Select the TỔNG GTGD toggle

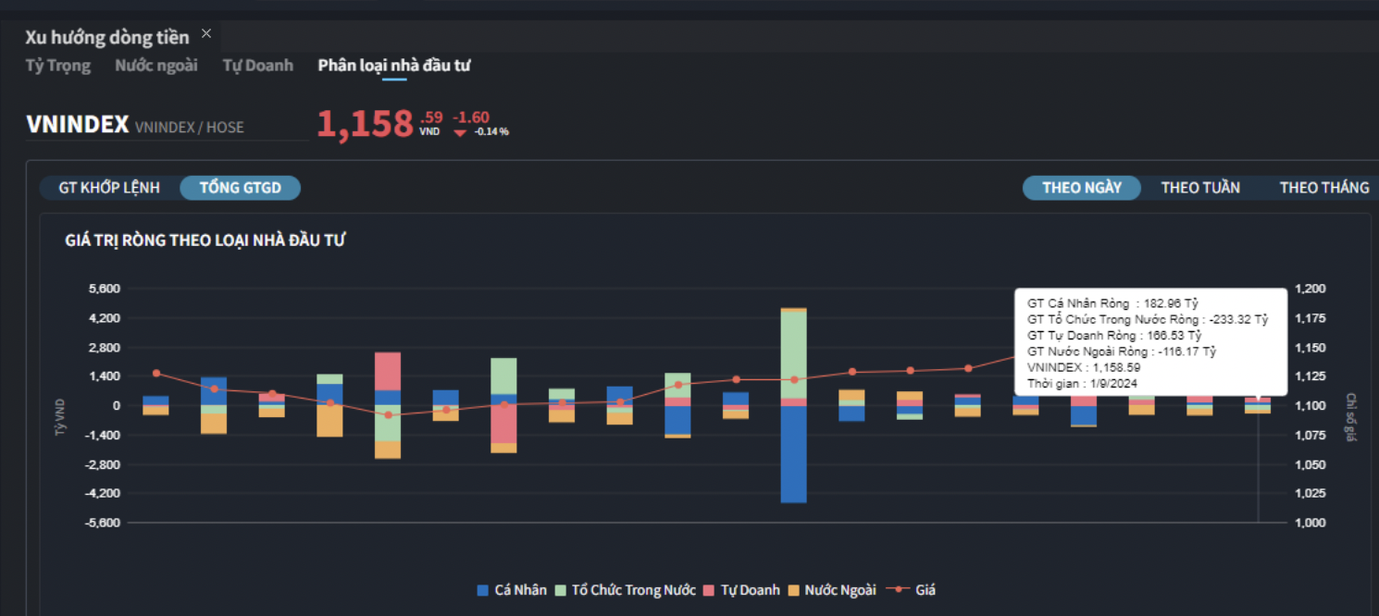tap(241, 188)
